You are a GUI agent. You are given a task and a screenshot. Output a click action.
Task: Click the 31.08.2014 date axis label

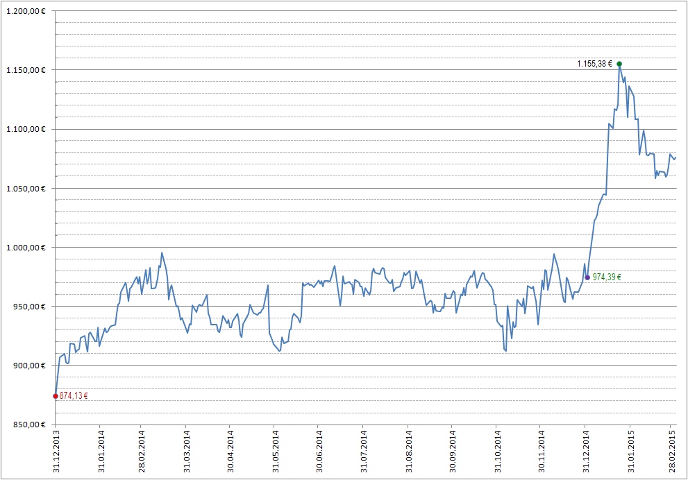pos(409,452)
